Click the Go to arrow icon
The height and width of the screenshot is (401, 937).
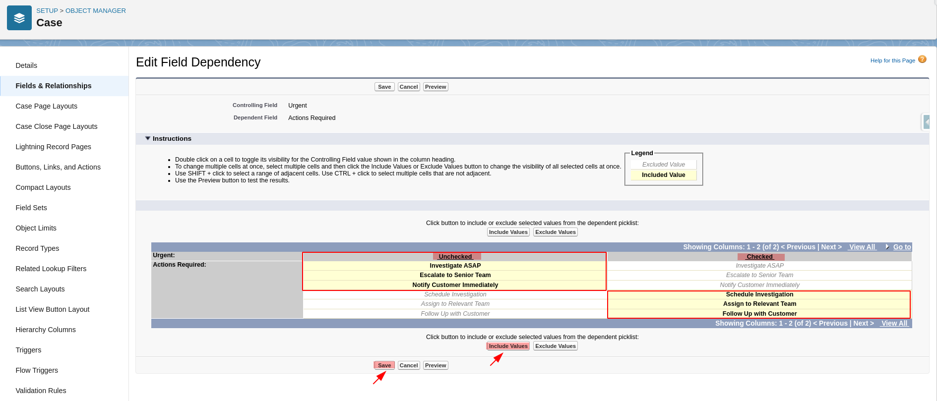[887, 246]
